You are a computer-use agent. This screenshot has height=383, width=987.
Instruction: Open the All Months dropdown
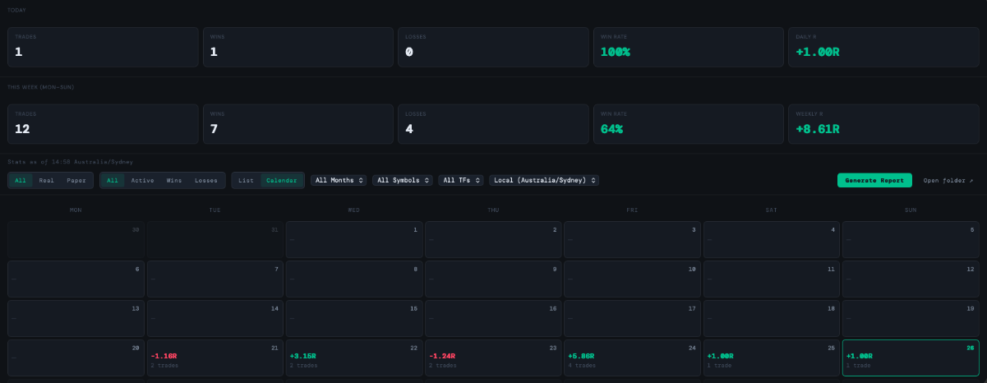coord(339,180)
